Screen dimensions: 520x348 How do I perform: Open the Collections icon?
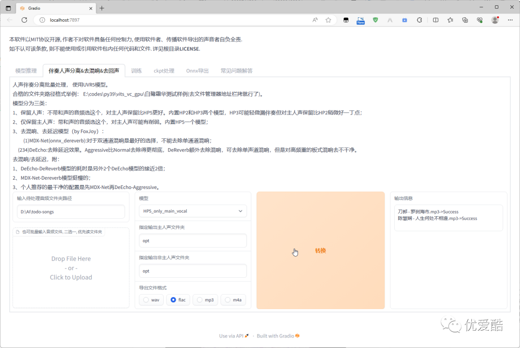pos(465,20)
